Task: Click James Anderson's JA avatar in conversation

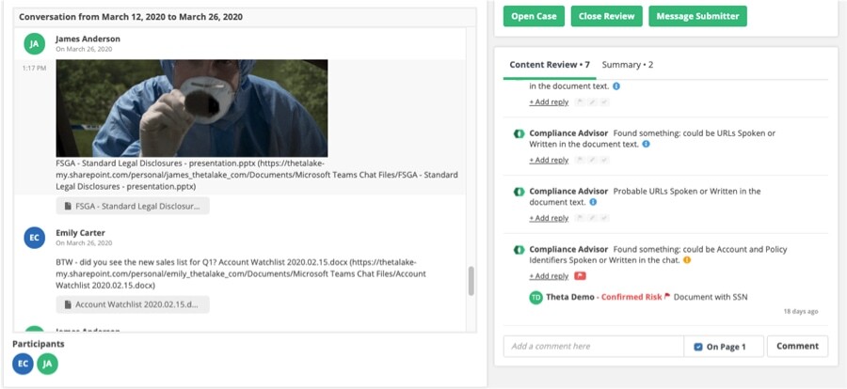Action: (35, 44)
